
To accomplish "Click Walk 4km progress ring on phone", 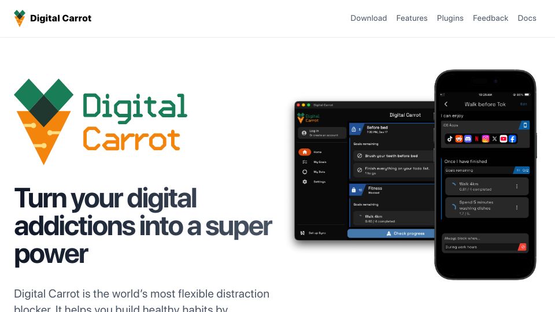I will [x=454, y=184].
